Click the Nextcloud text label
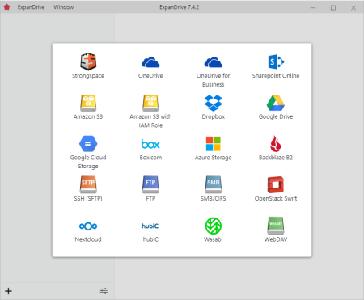 (88, 239)
